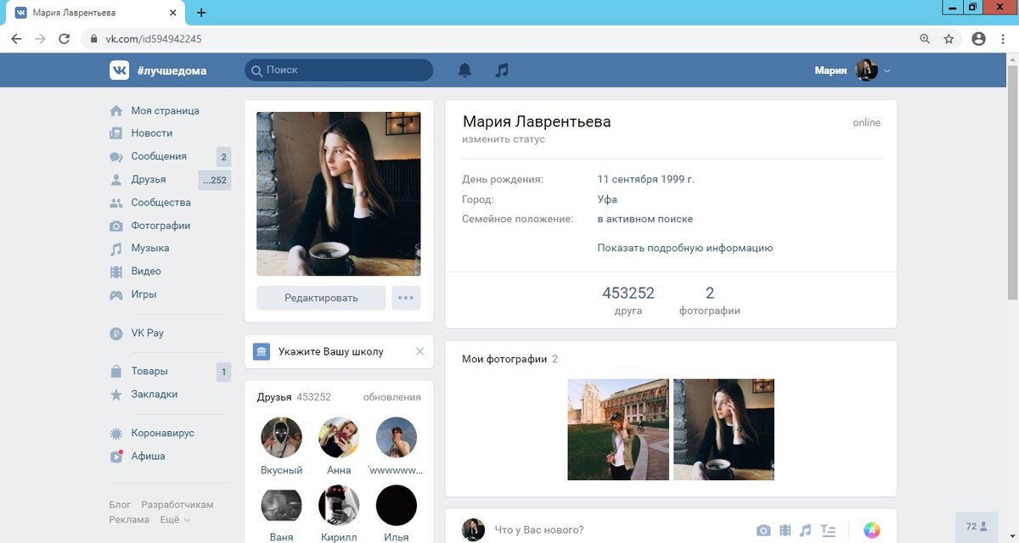Viewport: 1019px width, 543px height.
Task: Open the обновления link in friends block
Action: [391, 397]
